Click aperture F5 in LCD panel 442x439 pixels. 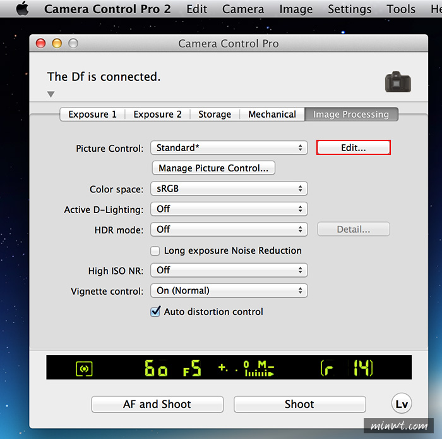(192, 368)
